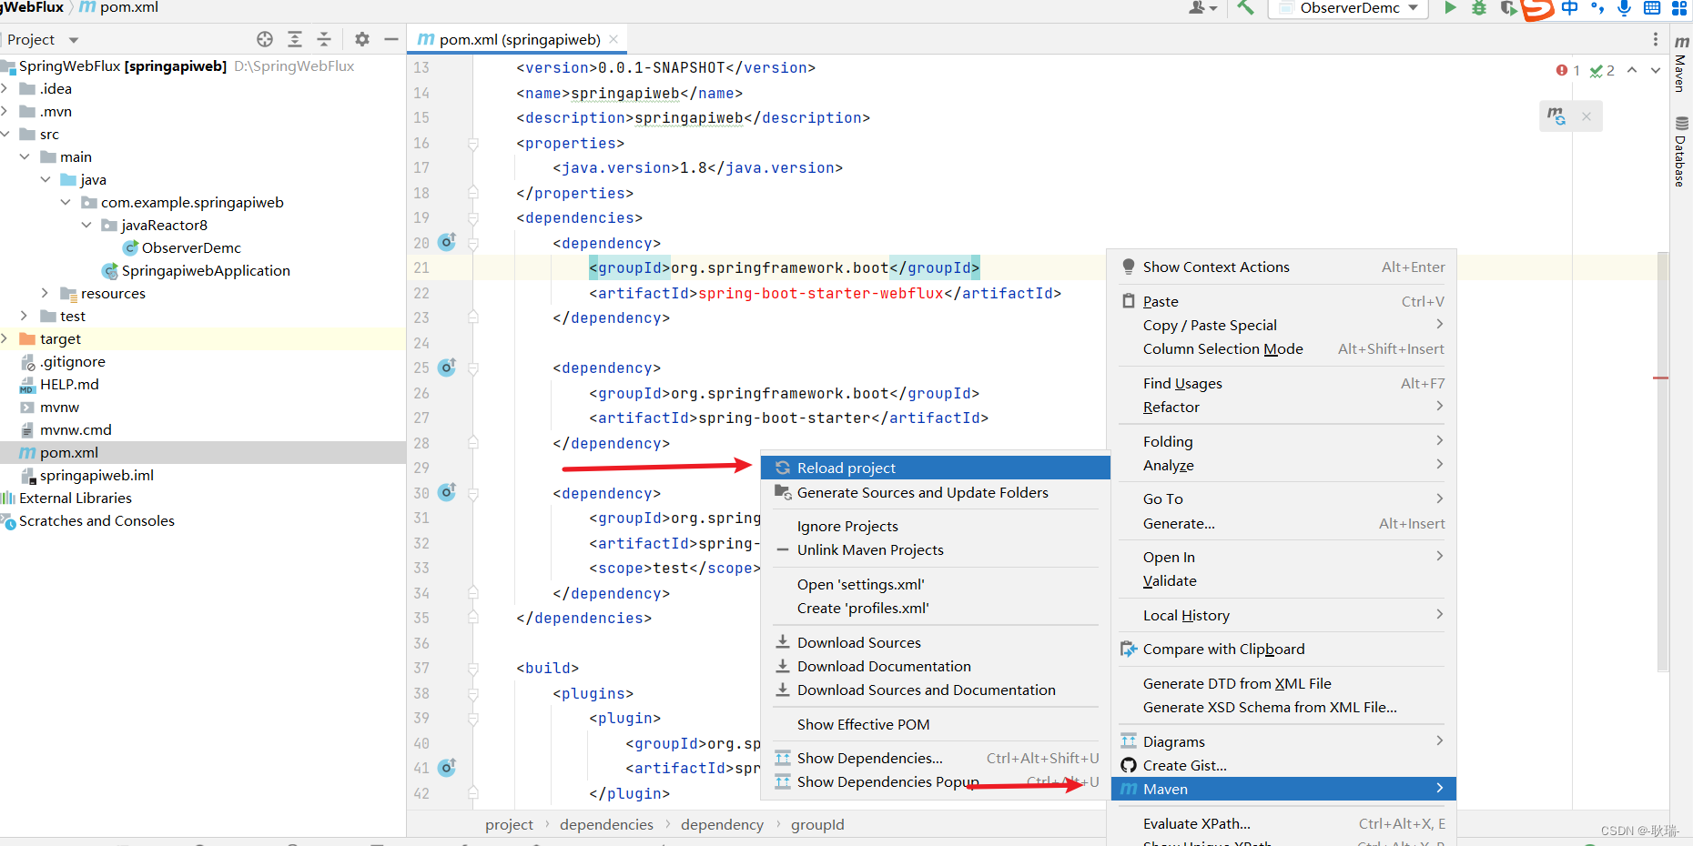The height and width of the screenshot is (846, 1693).
Task: Open the Database side tool window
Action: 1681,151
